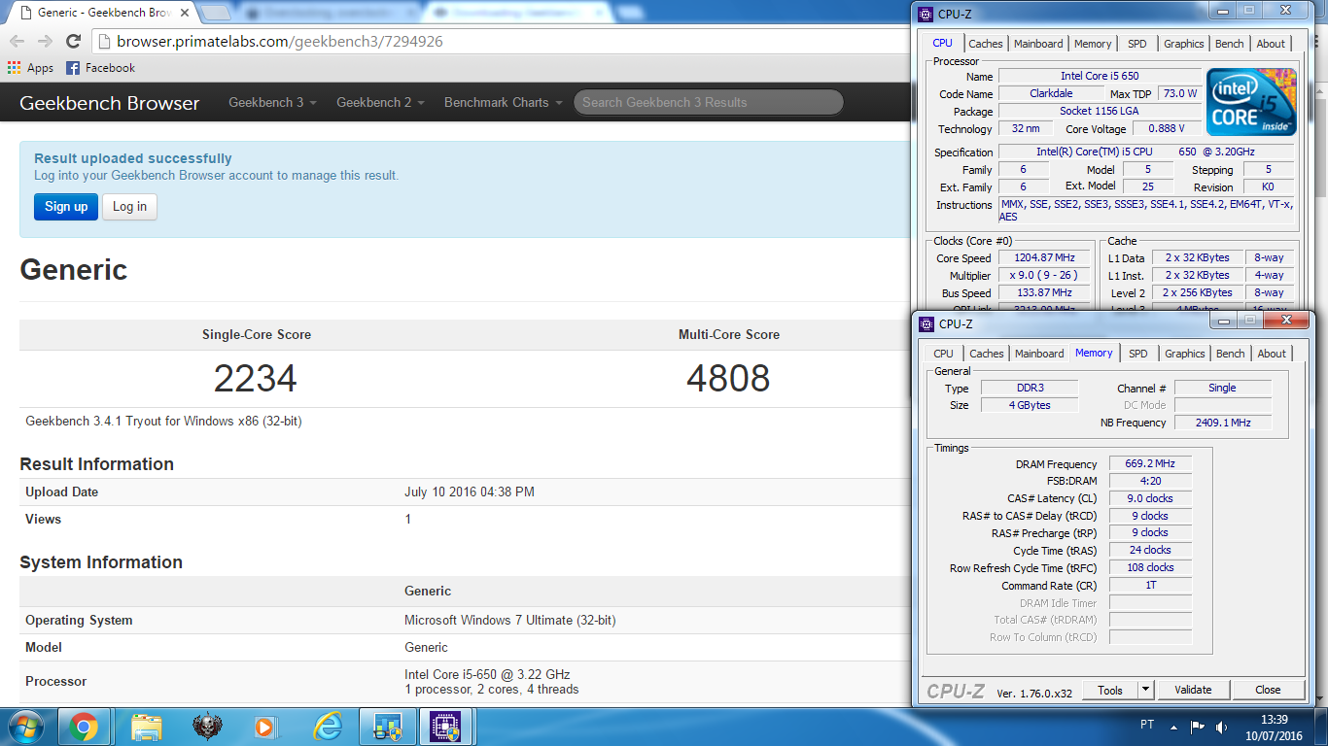Screen dimensions: 1328x746
Task: Expand the Benchmark Charts menu
Action: [502, 102]
